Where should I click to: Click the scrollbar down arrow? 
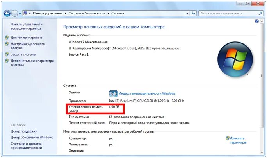pos(262,153)
